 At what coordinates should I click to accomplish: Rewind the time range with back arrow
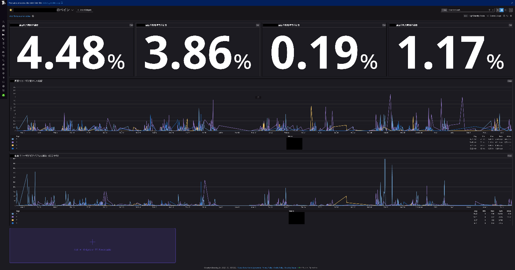[x=498, y=10]
